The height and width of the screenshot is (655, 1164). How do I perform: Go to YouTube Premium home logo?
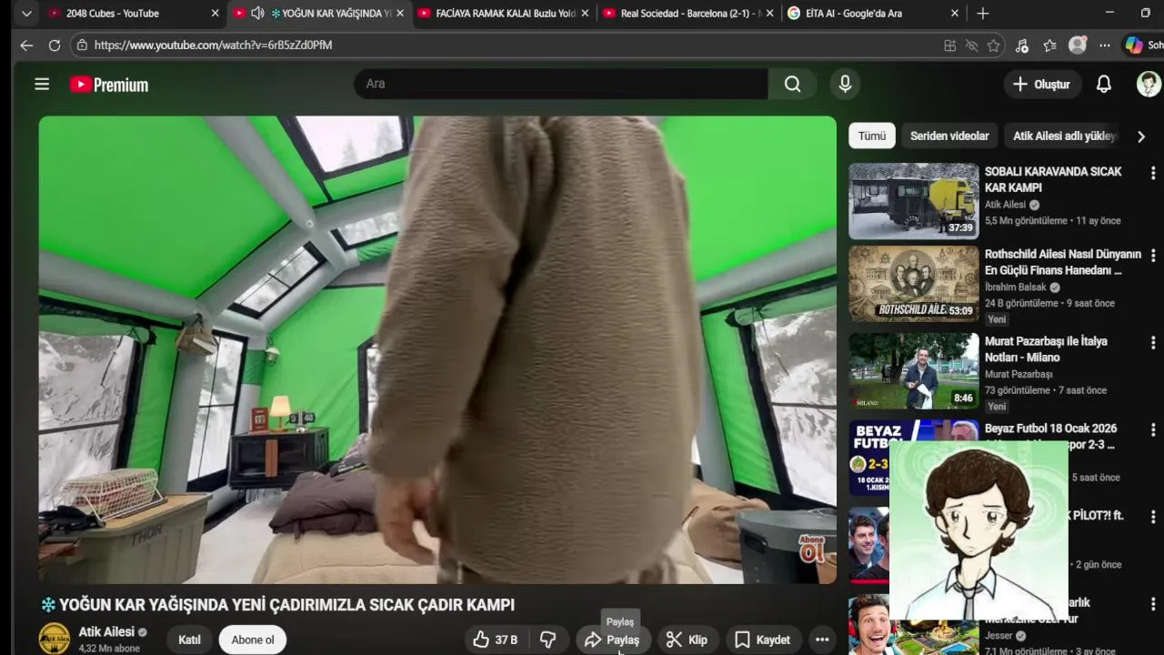(109, 85)
